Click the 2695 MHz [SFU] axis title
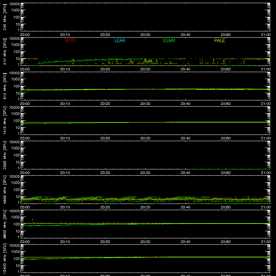 (x=4, y=155)
